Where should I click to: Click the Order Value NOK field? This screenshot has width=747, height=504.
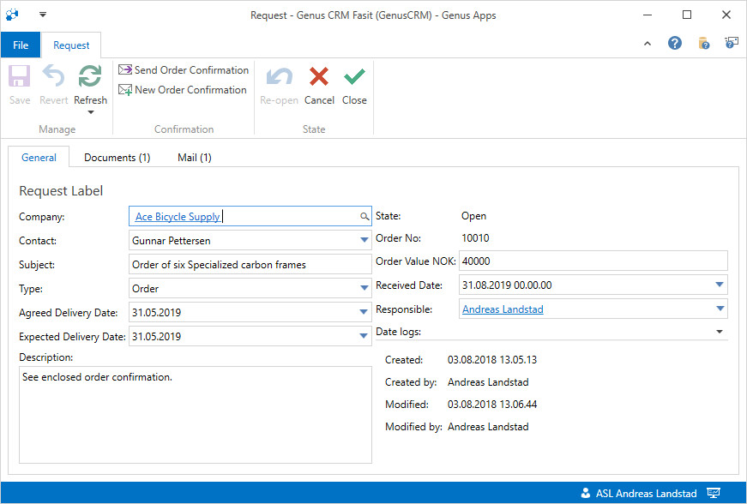coord(593,261)
